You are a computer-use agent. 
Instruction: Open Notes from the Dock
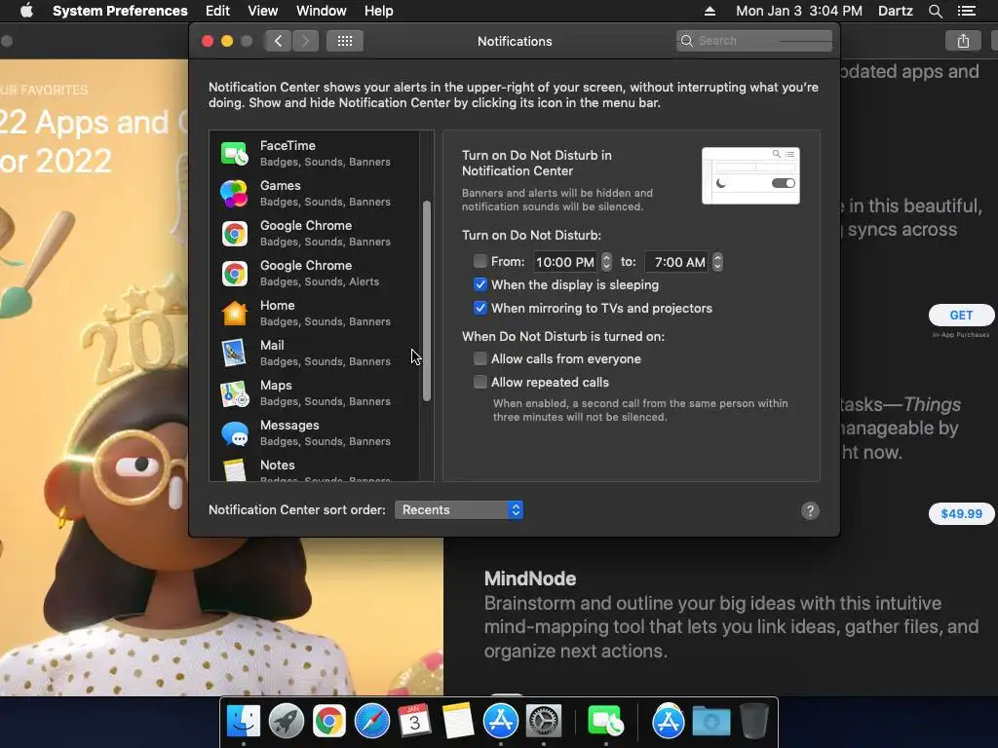[x=457, y=722]
